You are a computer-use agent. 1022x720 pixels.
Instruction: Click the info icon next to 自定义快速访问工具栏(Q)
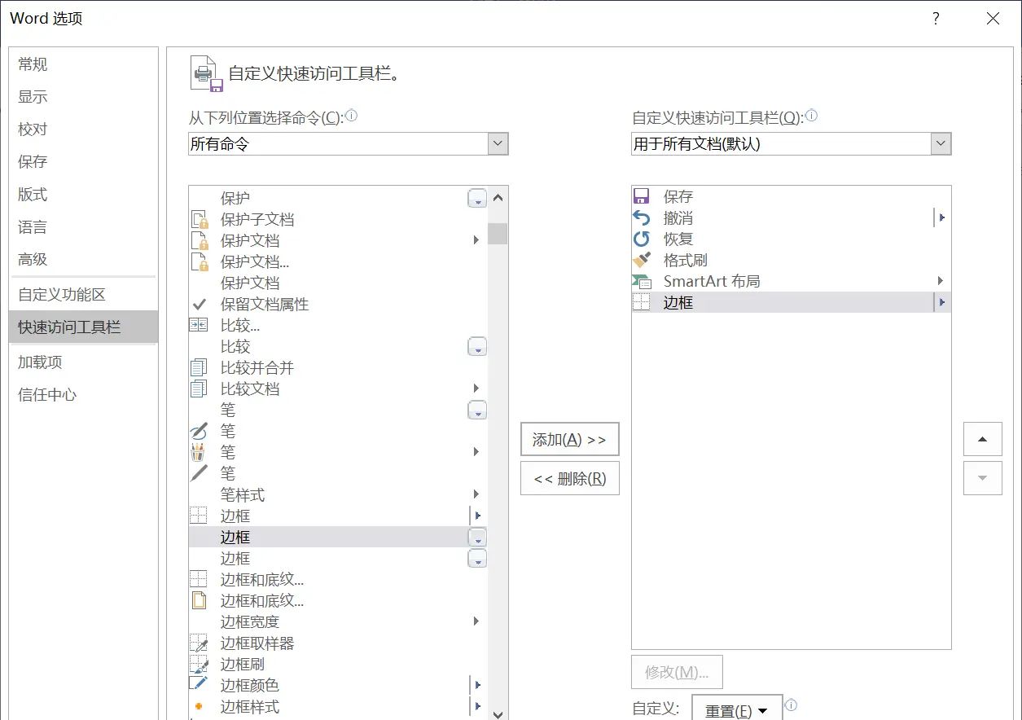[811, 116]
